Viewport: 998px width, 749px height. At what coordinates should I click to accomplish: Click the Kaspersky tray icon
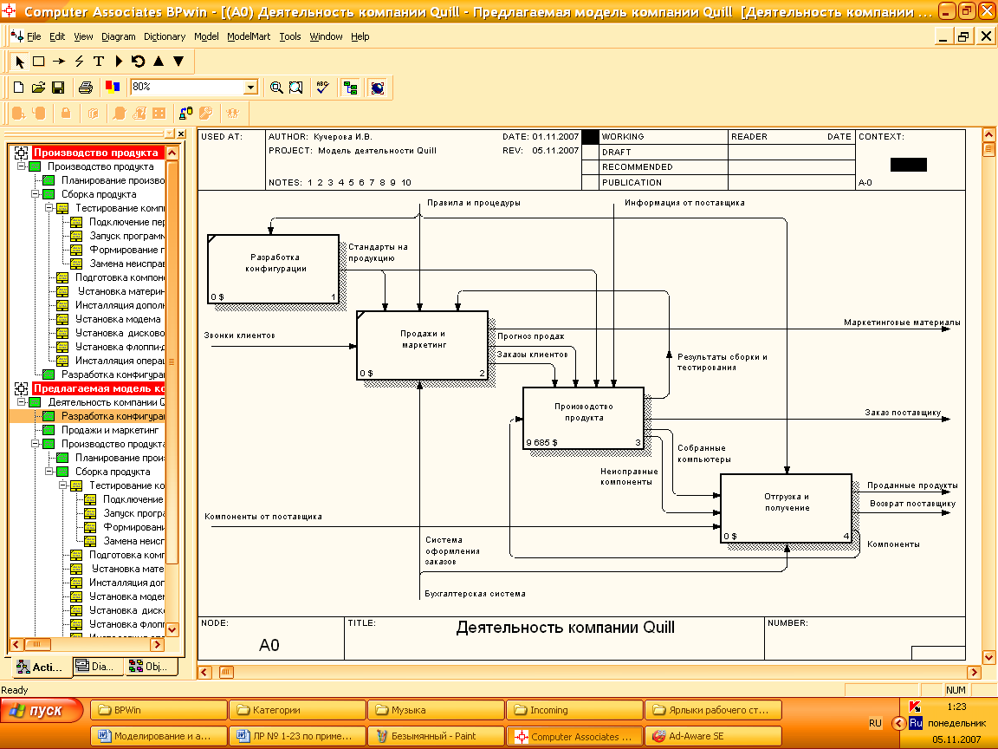point(915,707)
